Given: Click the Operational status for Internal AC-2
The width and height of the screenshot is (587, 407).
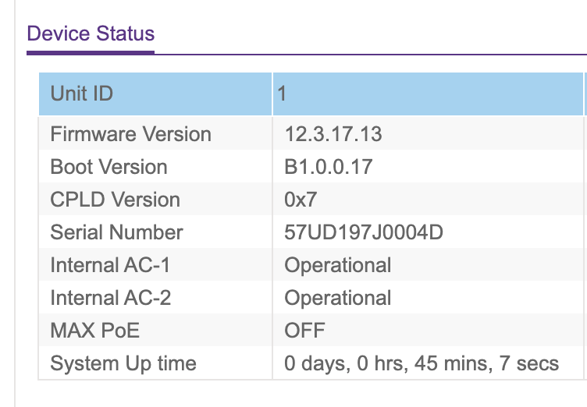Looking at the screenshot, I should [x=338, y=298].
